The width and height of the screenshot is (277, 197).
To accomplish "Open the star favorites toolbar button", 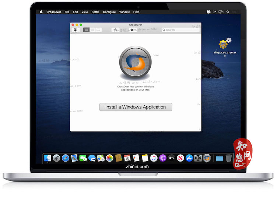I will click(x=115, y=30).
